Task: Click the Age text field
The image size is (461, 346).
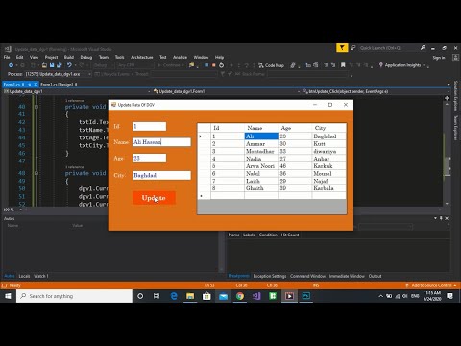Action: point(149,158)
